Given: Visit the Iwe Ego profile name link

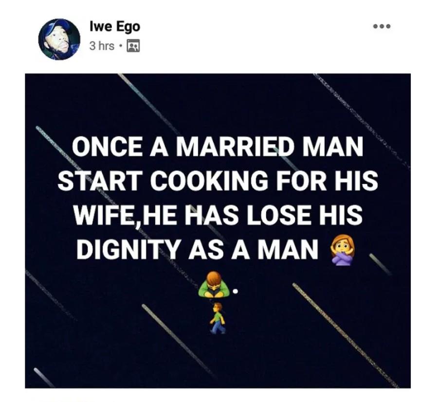Looking at the screenshot, I should (115, 27).
